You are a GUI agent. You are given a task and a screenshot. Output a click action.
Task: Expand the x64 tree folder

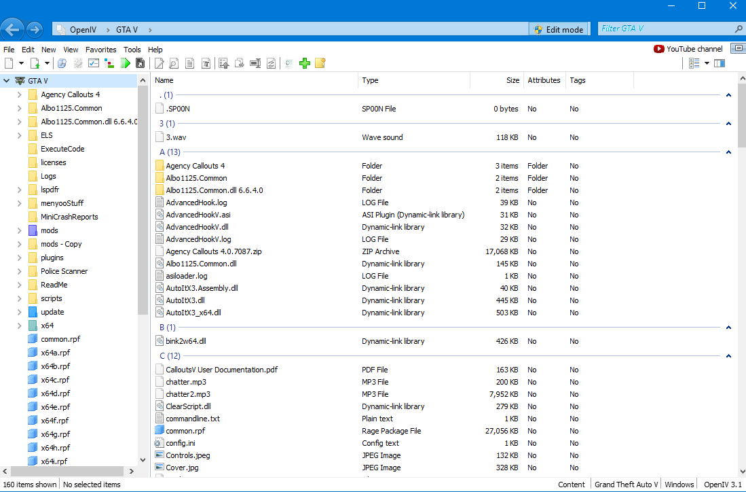click(x=20, y=326)
